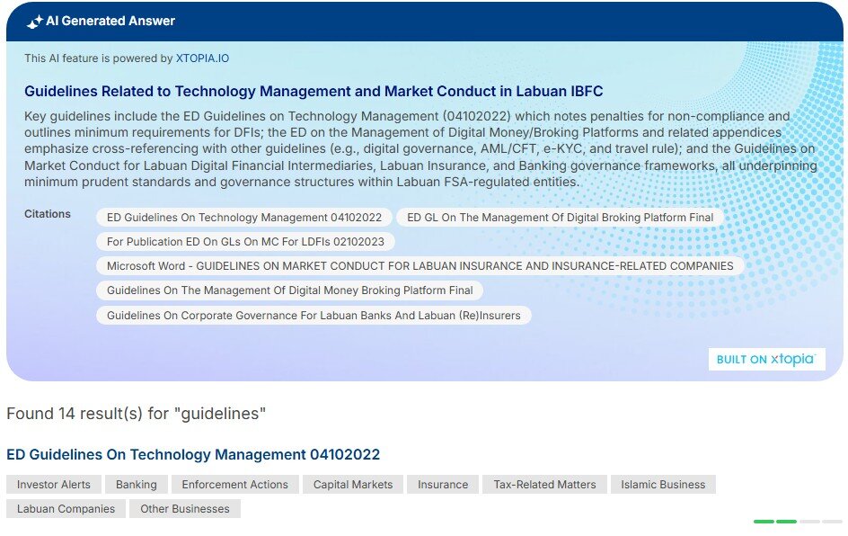Select the Investor Alerts tag
The width and height of the screenshot is (848, 536).
coord(54,485)
